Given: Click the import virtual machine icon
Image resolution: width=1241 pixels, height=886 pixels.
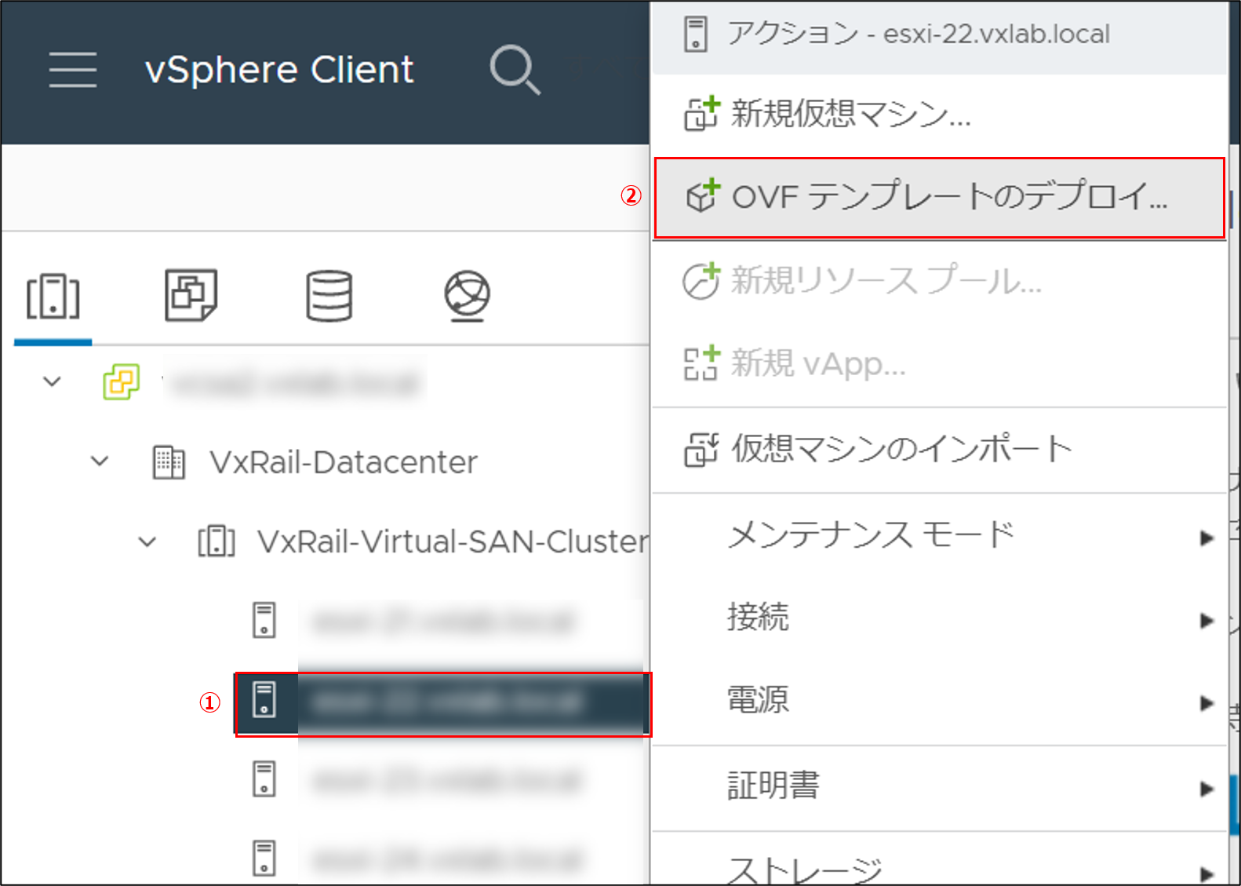Looking at the screenshot, I should 701,449.
